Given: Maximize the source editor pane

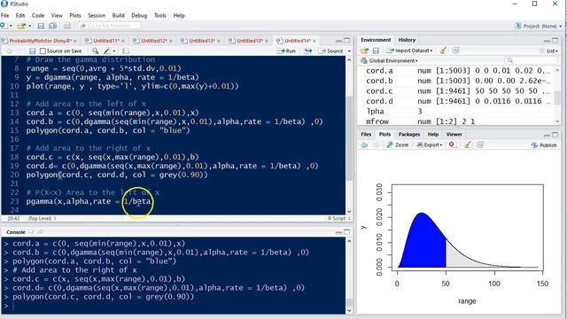Looking at the screenshot, I should point(346,41).
